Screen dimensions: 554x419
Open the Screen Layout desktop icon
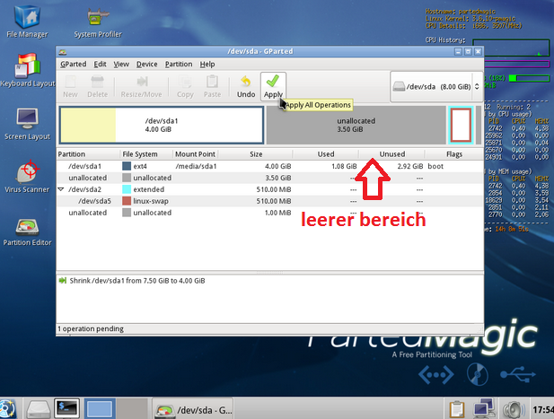pos(27,124)
